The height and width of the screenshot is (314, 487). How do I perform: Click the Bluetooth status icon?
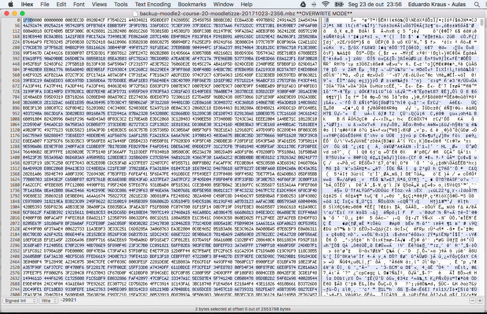pyautogui.click(x=314, y=4)
